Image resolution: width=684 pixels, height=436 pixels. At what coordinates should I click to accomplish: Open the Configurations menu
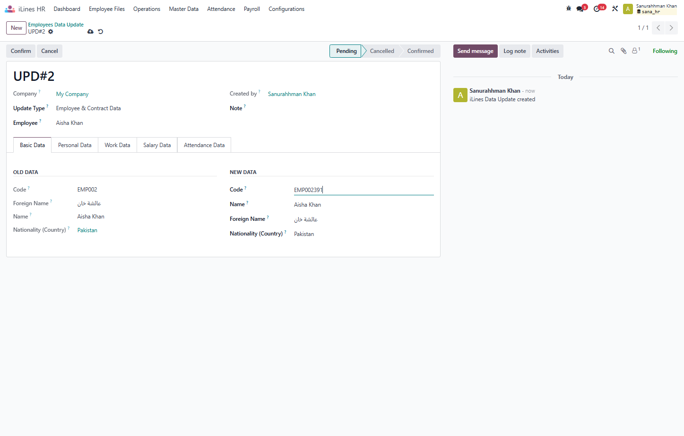(x=286, y=9)
